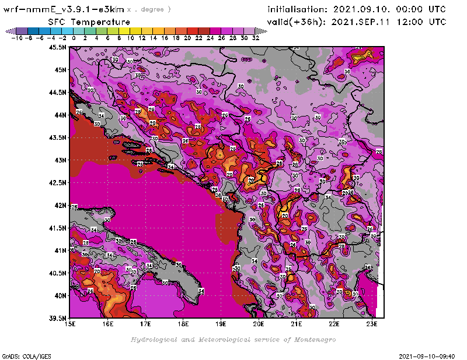Click the '21E' longitude label
The height and width of the screenshot is (360, 467).
(297, 324)
